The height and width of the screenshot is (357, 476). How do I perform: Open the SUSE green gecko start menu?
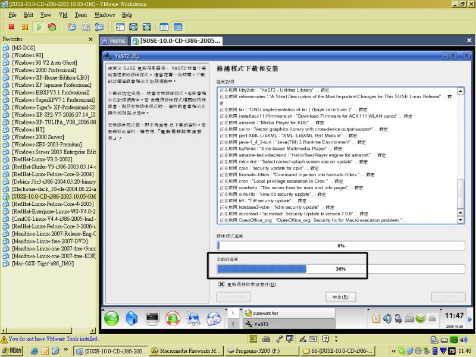click(111, 318)
